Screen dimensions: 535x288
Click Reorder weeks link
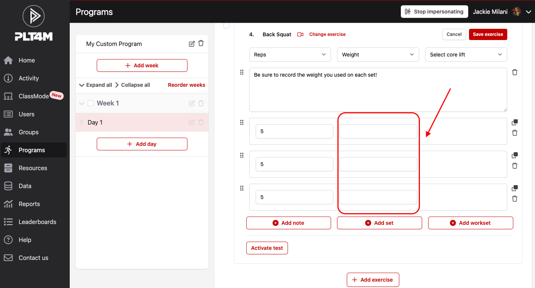tap(186, 85)
